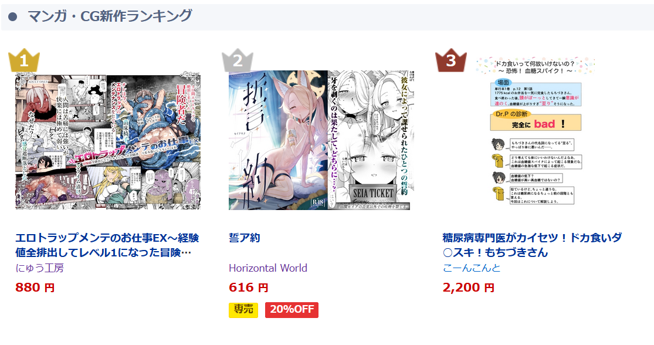This screenshot has width=654, height=345.
Task: Click the gold rank 1 crown icon
Action: (x=24, y=61)
